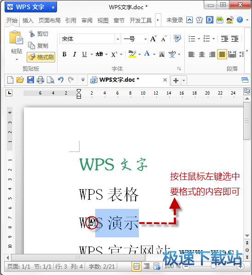Apply numbered list formatting

[206, 39]
